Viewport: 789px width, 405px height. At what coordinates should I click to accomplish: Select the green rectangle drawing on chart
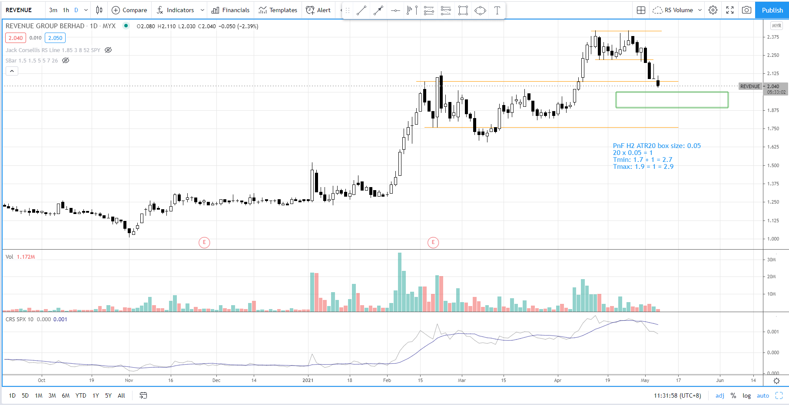pyautogui.click(x=672, y=99)
